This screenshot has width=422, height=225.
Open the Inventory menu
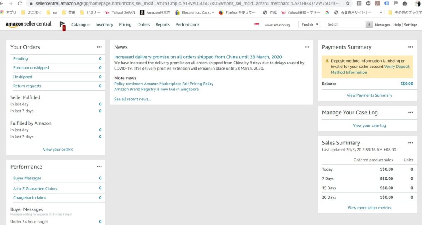coord(104,25)
